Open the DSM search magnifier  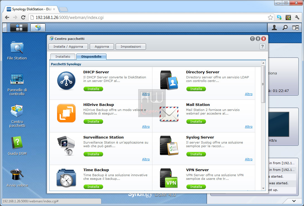click(x=285, y=28)
